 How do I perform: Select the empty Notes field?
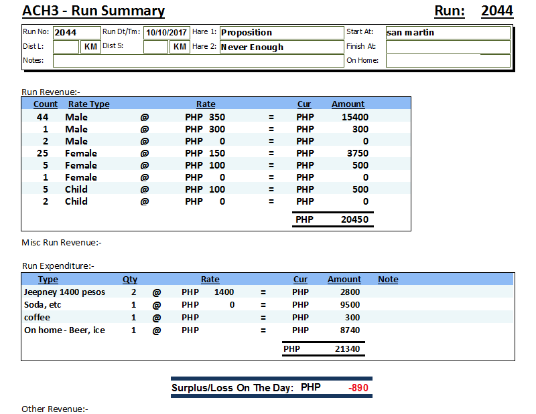coord(198,61)
